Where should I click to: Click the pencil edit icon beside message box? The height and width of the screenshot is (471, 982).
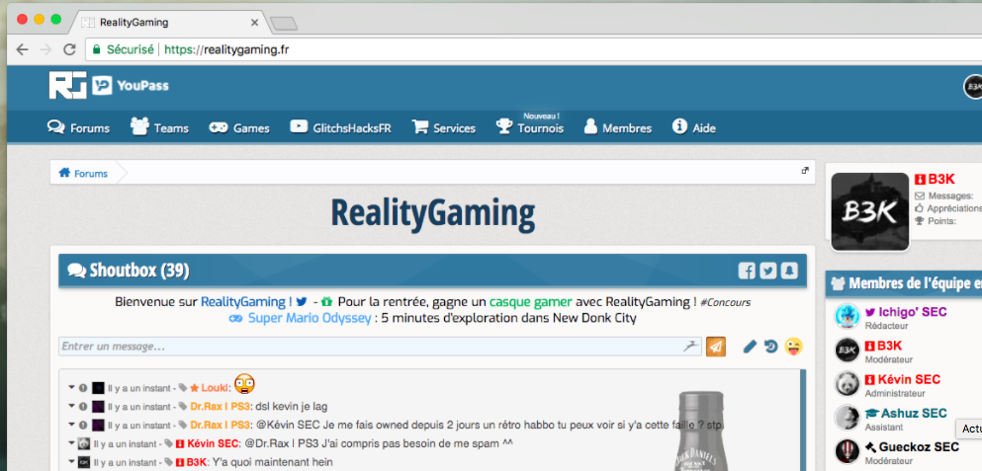coord(750,347)
